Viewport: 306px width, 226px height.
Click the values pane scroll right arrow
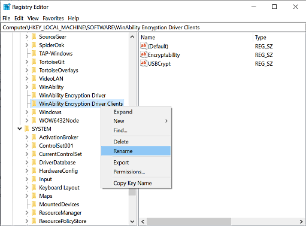coord(301,221)
